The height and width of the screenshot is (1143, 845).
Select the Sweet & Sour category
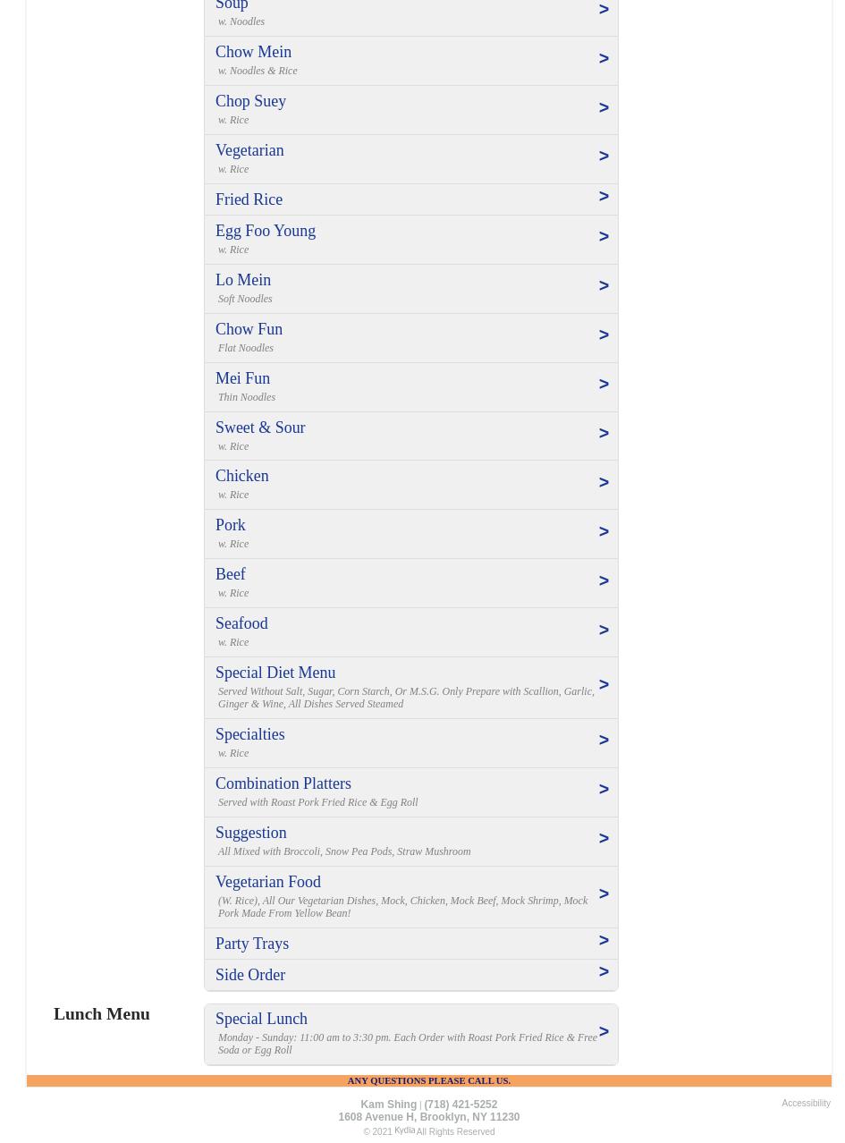pos(411,436)
